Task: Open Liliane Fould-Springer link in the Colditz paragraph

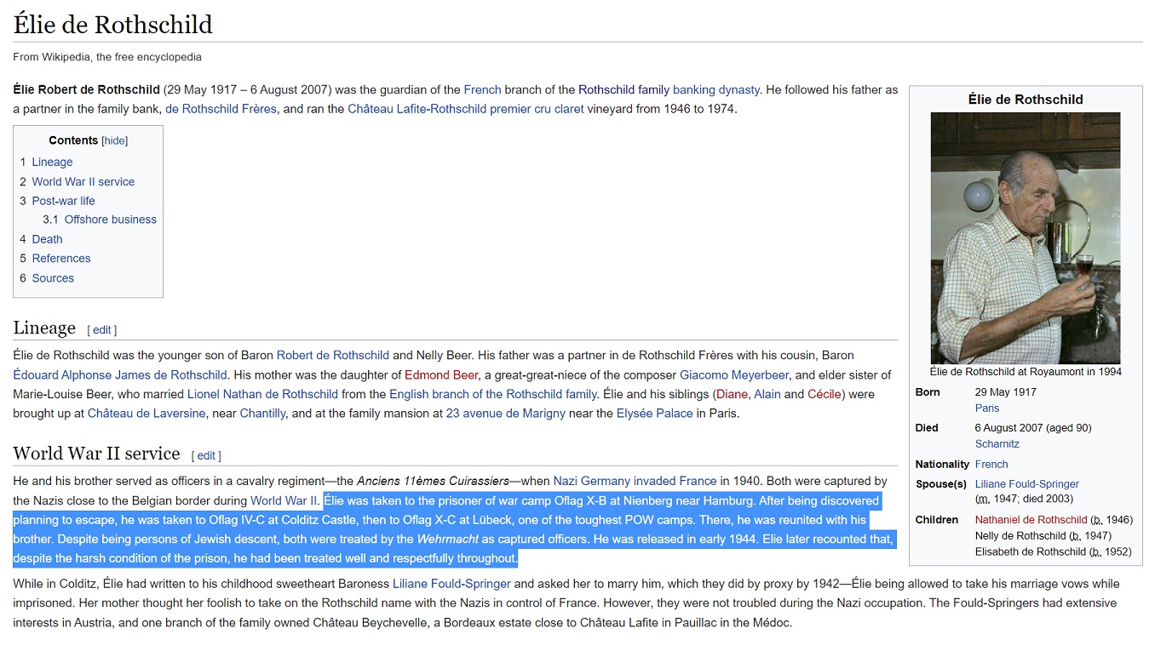Action: pyautogui.click(x=451, y=584)
